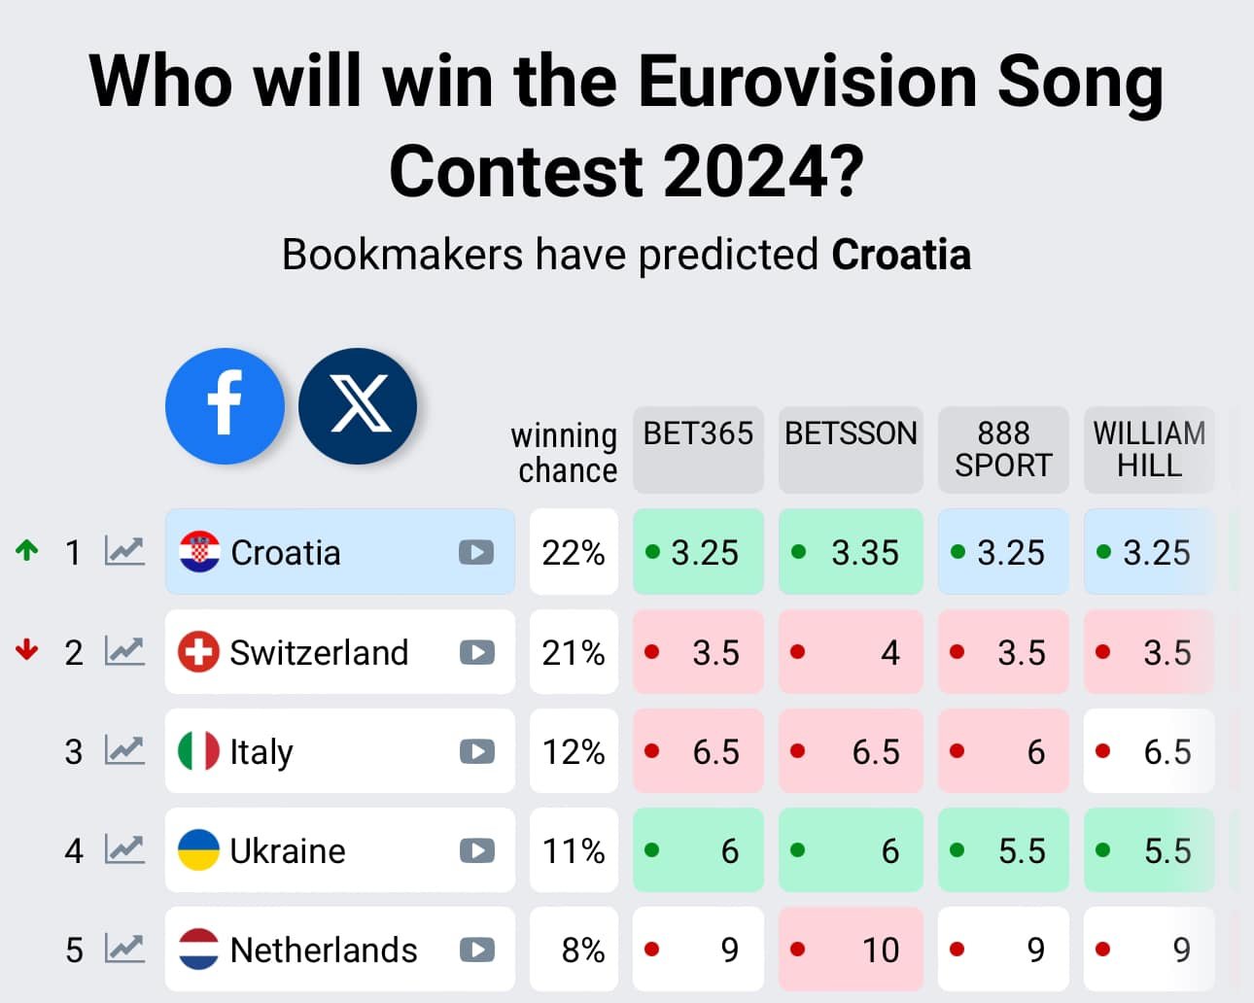Select the BET365 column header

698,449
